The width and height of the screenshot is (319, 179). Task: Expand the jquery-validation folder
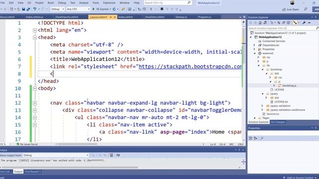click(262, 106)
